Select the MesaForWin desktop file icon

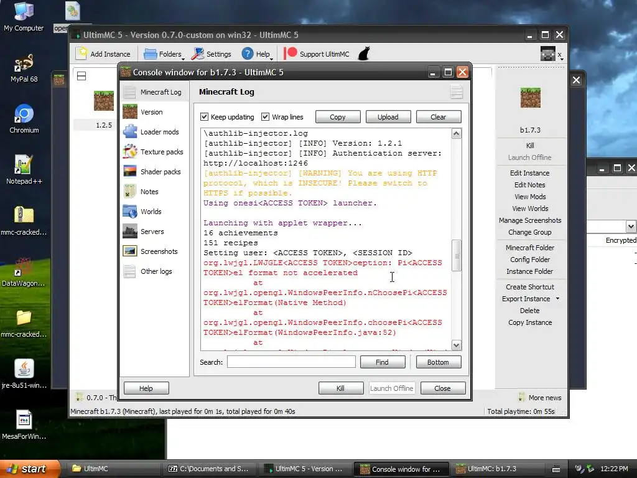tap(24, 419)
